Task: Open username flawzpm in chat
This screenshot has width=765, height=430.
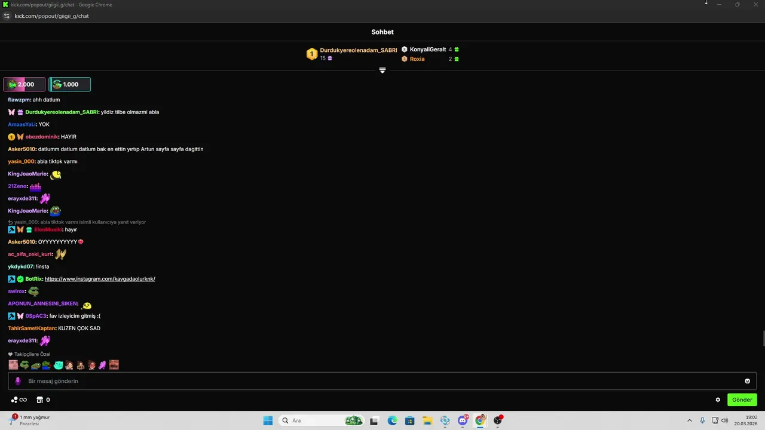Action: point(19,100)
